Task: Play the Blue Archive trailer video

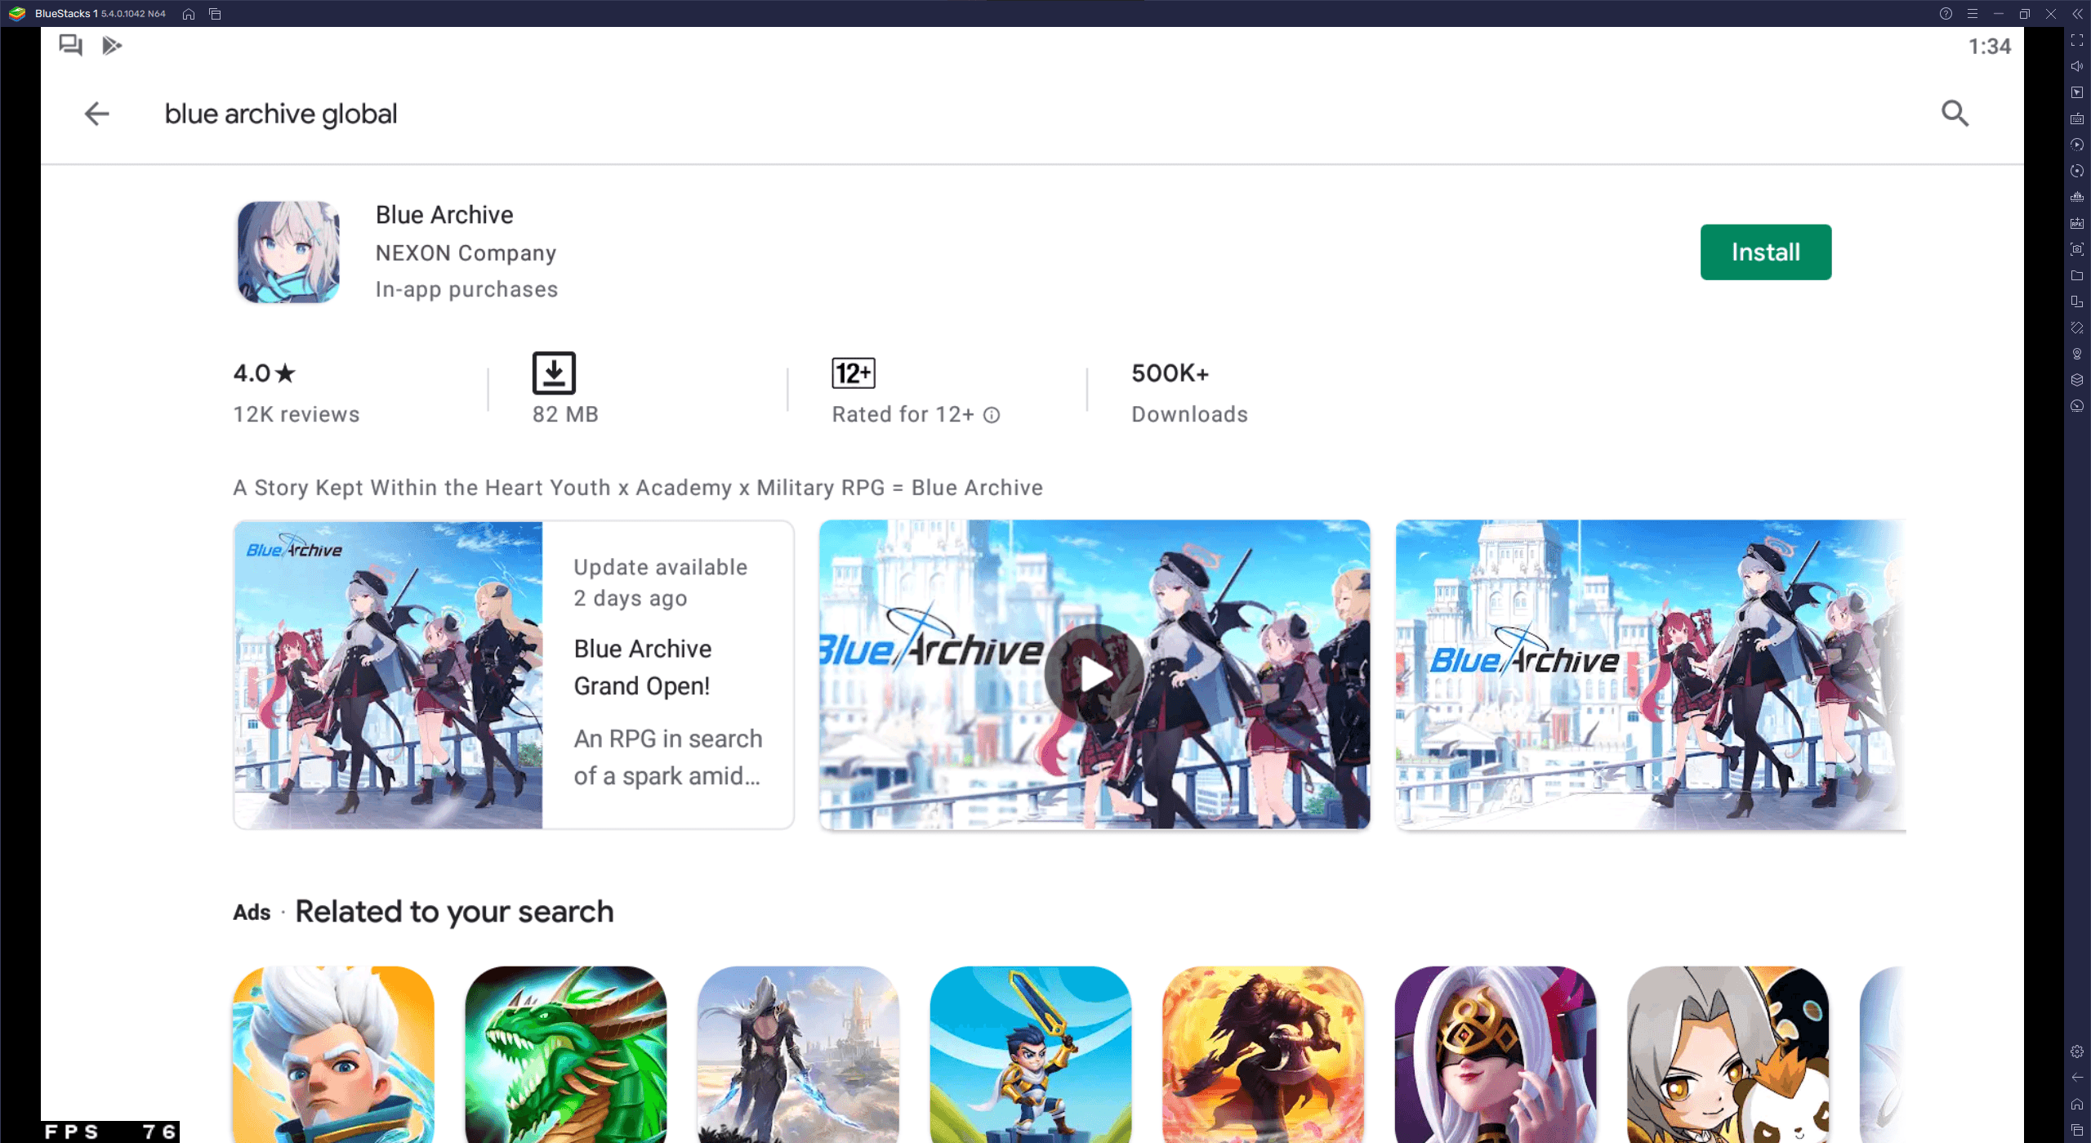Action: [1095, 675]
